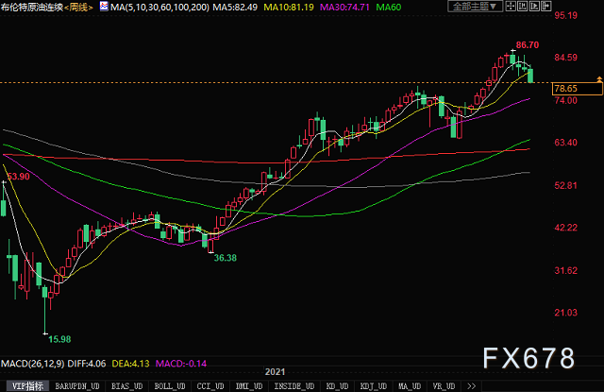Switch to the CCI_UD indicator tab

pyautogui.click(x=210, y=385)
